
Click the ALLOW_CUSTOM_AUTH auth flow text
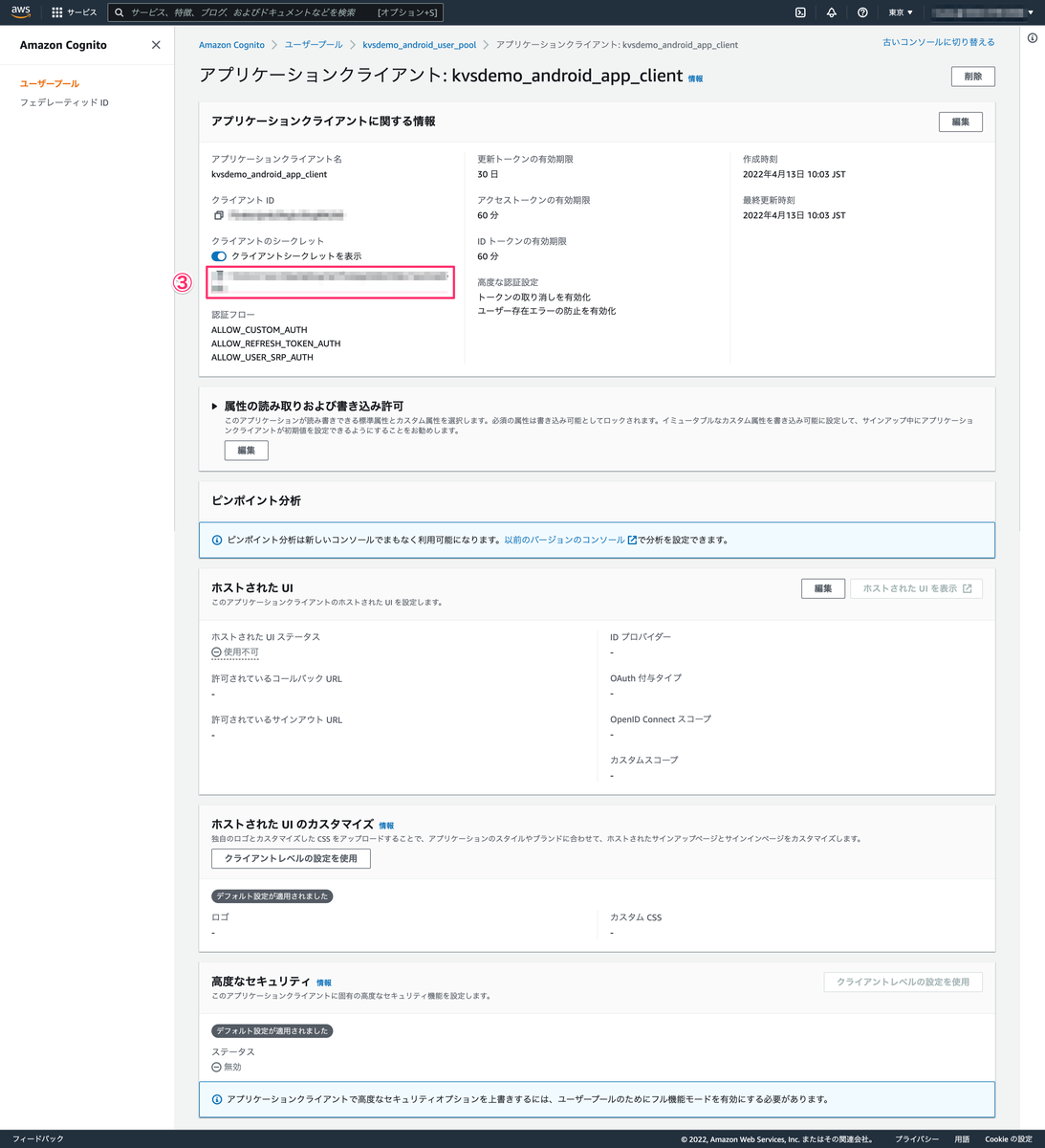(x=259, y=330)
